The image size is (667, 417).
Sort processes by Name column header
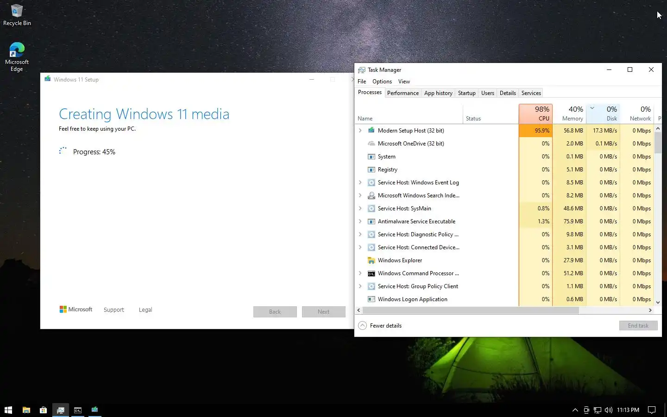pyautogui.click(x=409, y=114)
